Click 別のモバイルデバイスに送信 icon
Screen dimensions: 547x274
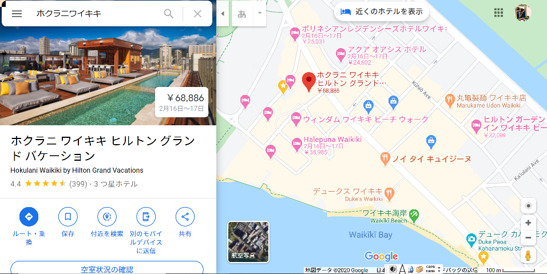pos(146,217)
